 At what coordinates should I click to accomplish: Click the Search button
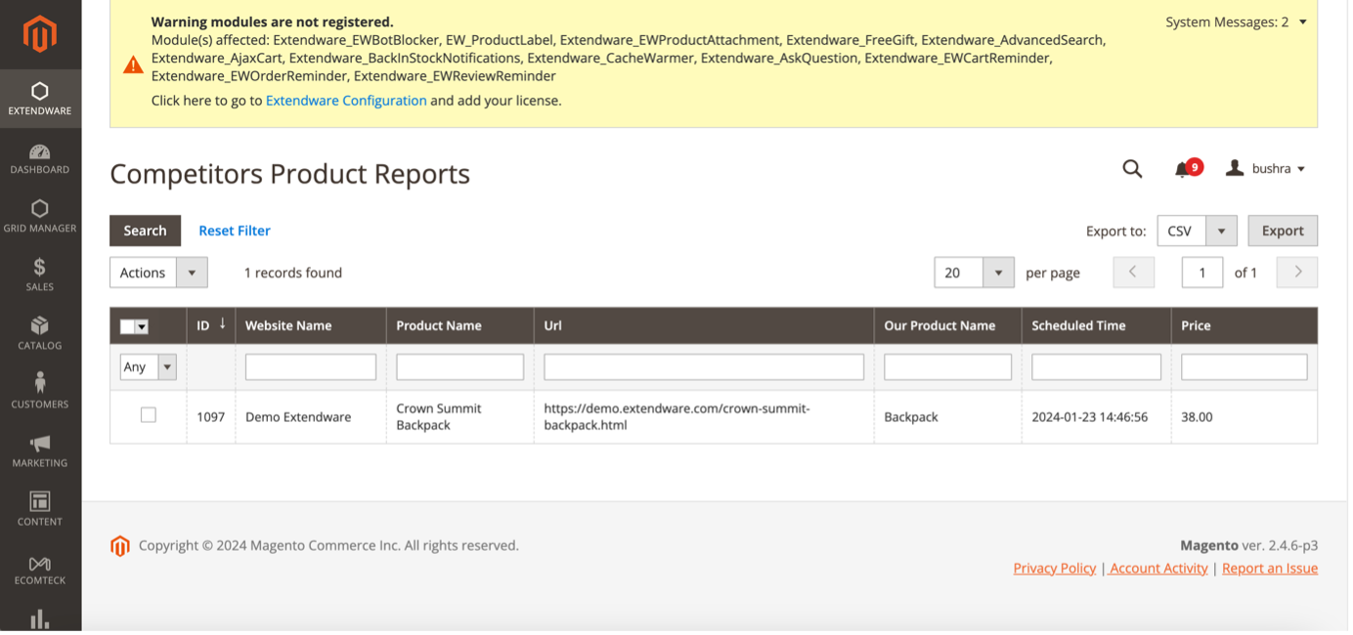[x=145, y=231]
